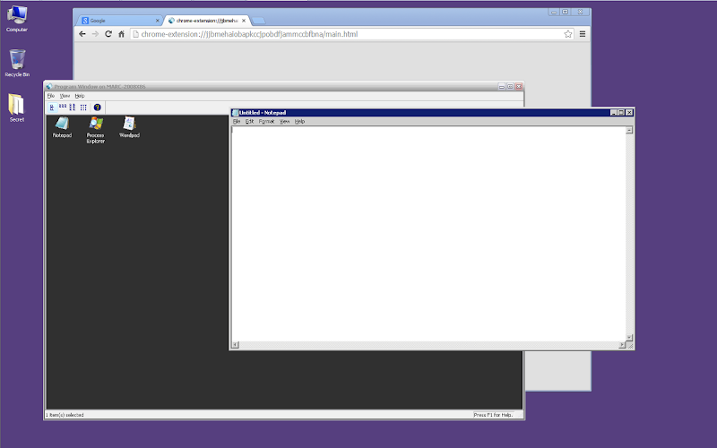Close the Notepad window
The image size is (717, 448).
[629, 113]
